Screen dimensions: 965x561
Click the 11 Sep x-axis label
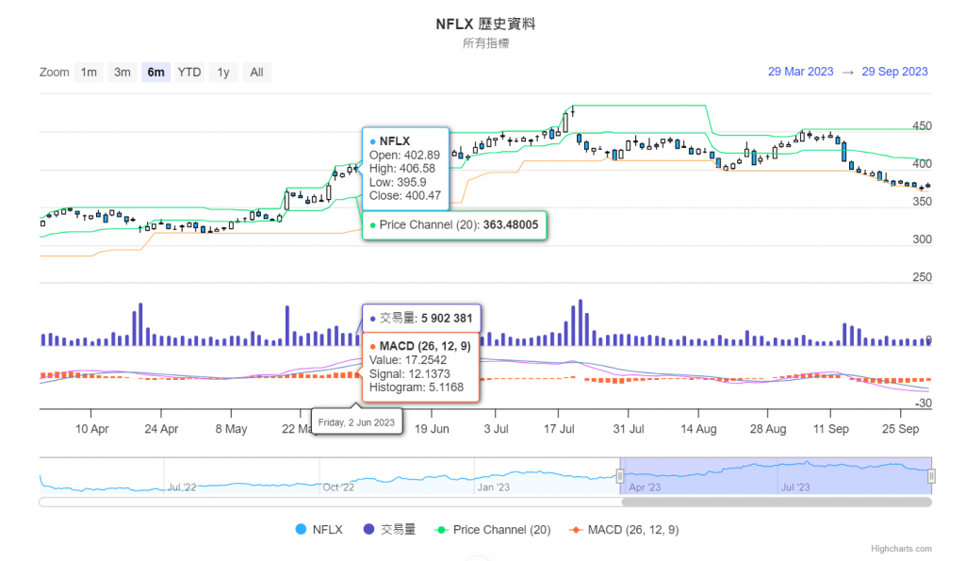click(x=831, y=429)
